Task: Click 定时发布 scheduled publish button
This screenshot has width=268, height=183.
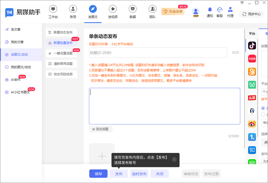Action: coord(139,174)
